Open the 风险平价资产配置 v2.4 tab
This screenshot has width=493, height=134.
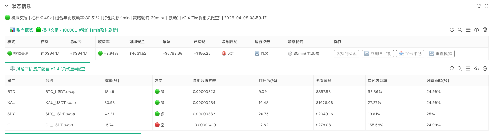(x=48, y=69)
